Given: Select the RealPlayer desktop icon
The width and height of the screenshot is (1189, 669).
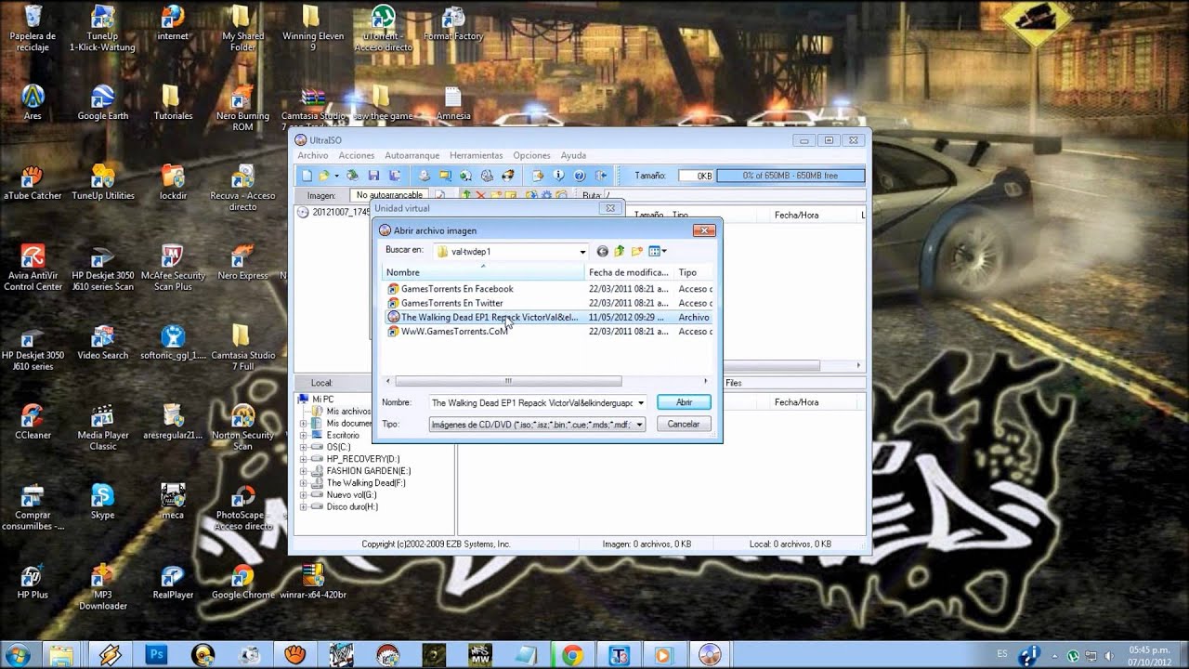Looking at the screenshot, I should coord(173,582).
